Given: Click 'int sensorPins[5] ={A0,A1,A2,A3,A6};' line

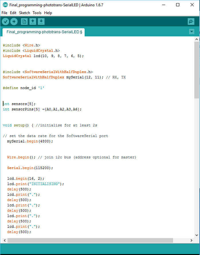Looking at the screenshot, I should click(x=42, y=109).
